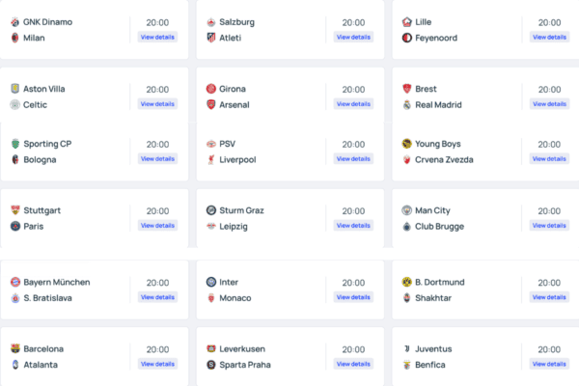Click the Liverpool club crest icon
This screenshot has width=579, height=386.
[210, 159]
